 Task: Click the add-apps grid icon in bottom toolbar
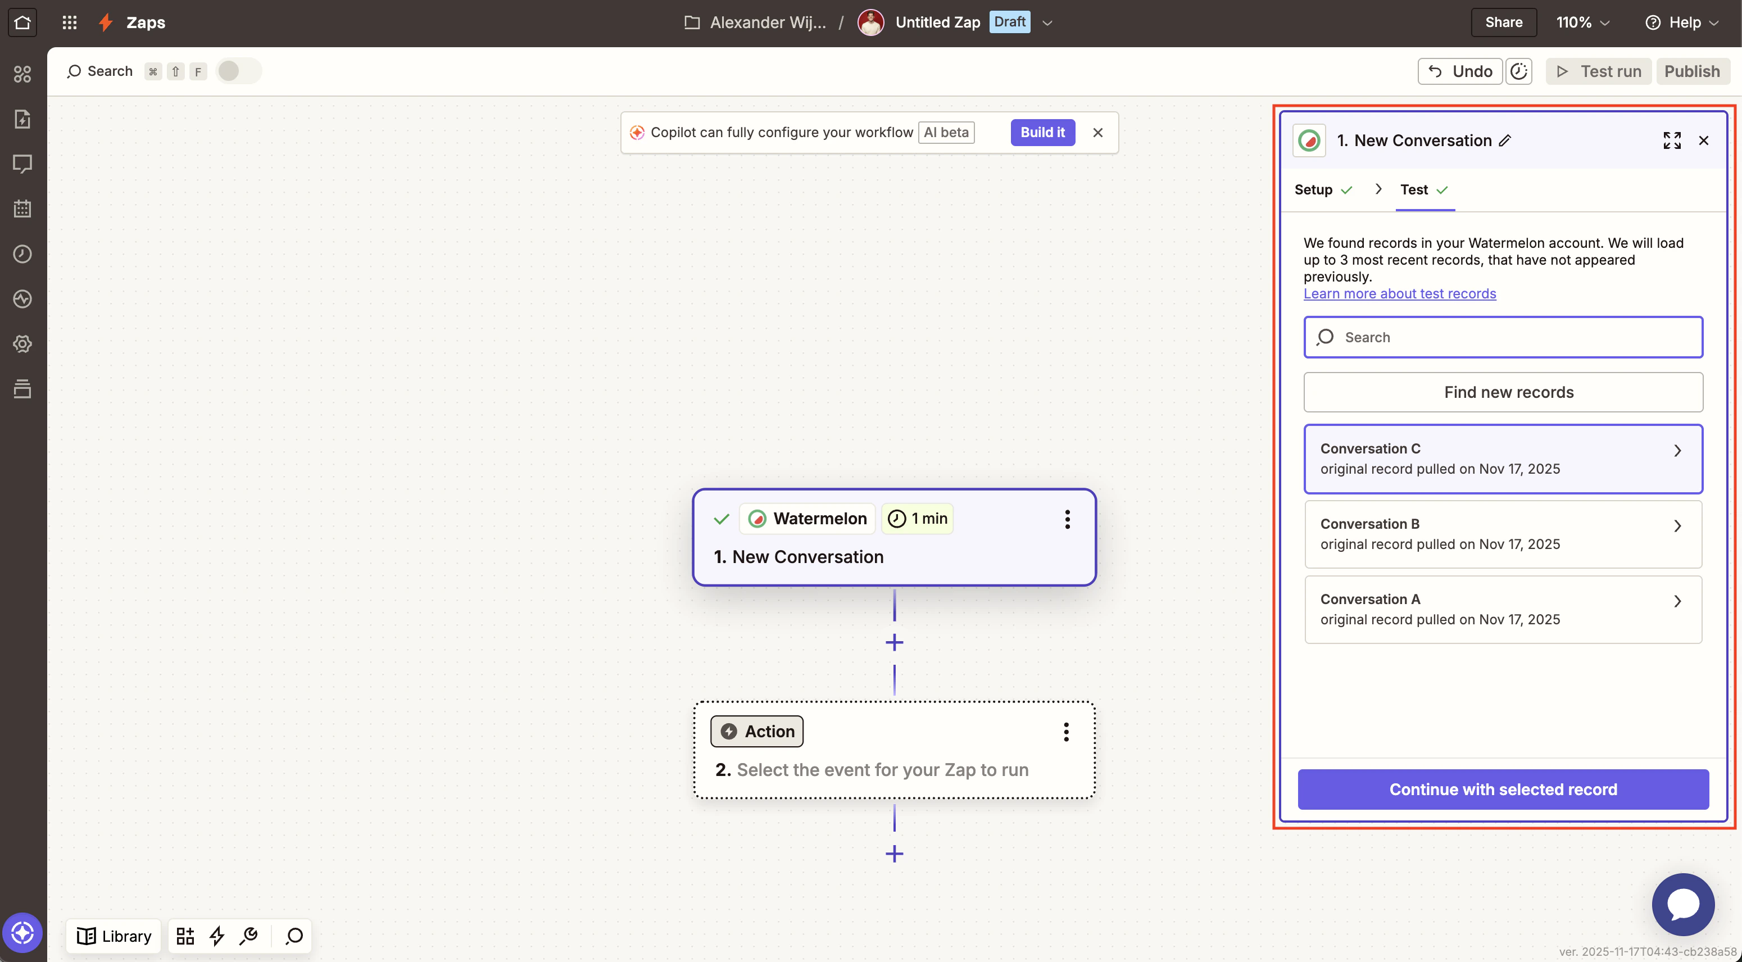(185, 936)
